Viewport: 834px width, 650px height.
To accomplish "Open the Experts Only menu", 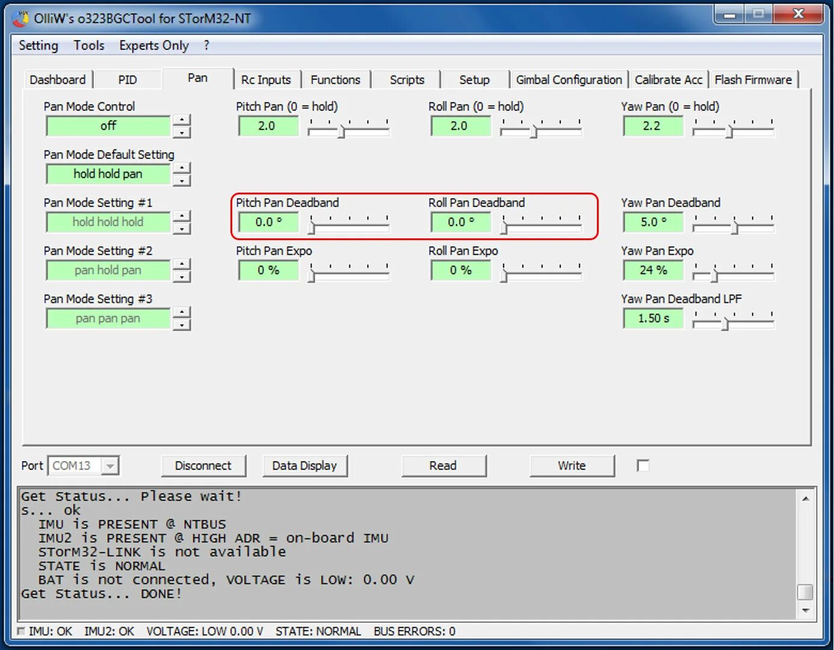I will tap(154, 46).
